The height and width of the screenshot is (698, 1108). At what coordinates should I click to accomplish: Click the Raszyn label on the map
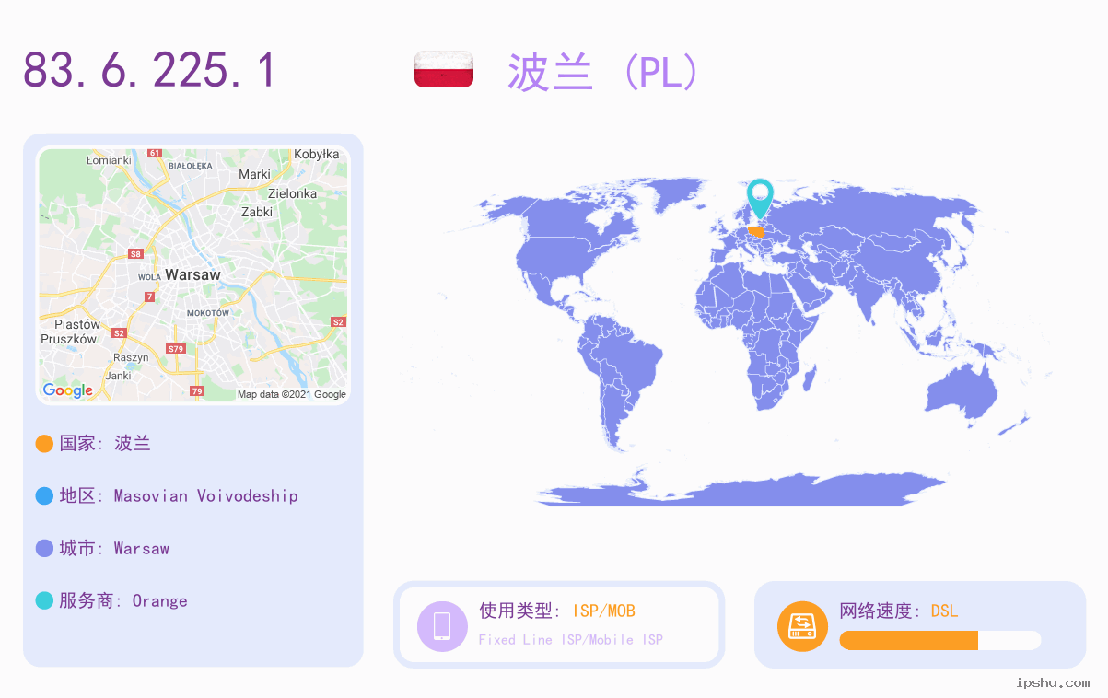pyautogui.click(x=131, y=357)
